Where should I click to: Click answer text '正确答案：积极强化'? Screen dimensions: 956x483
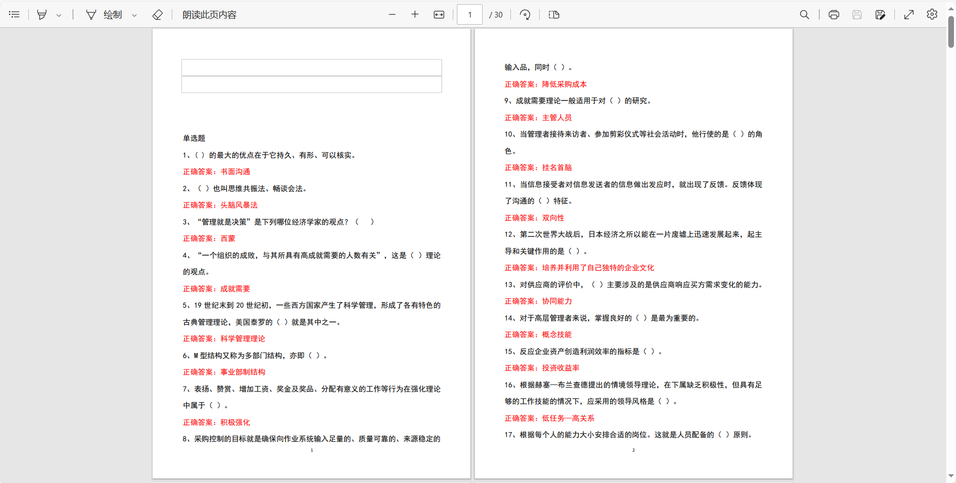pyautogui.click(x=216, y=422)
